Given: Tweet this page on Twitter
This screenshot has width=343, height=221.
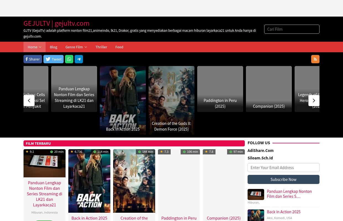Looking at the screenshot, I should tap(53, 59).
